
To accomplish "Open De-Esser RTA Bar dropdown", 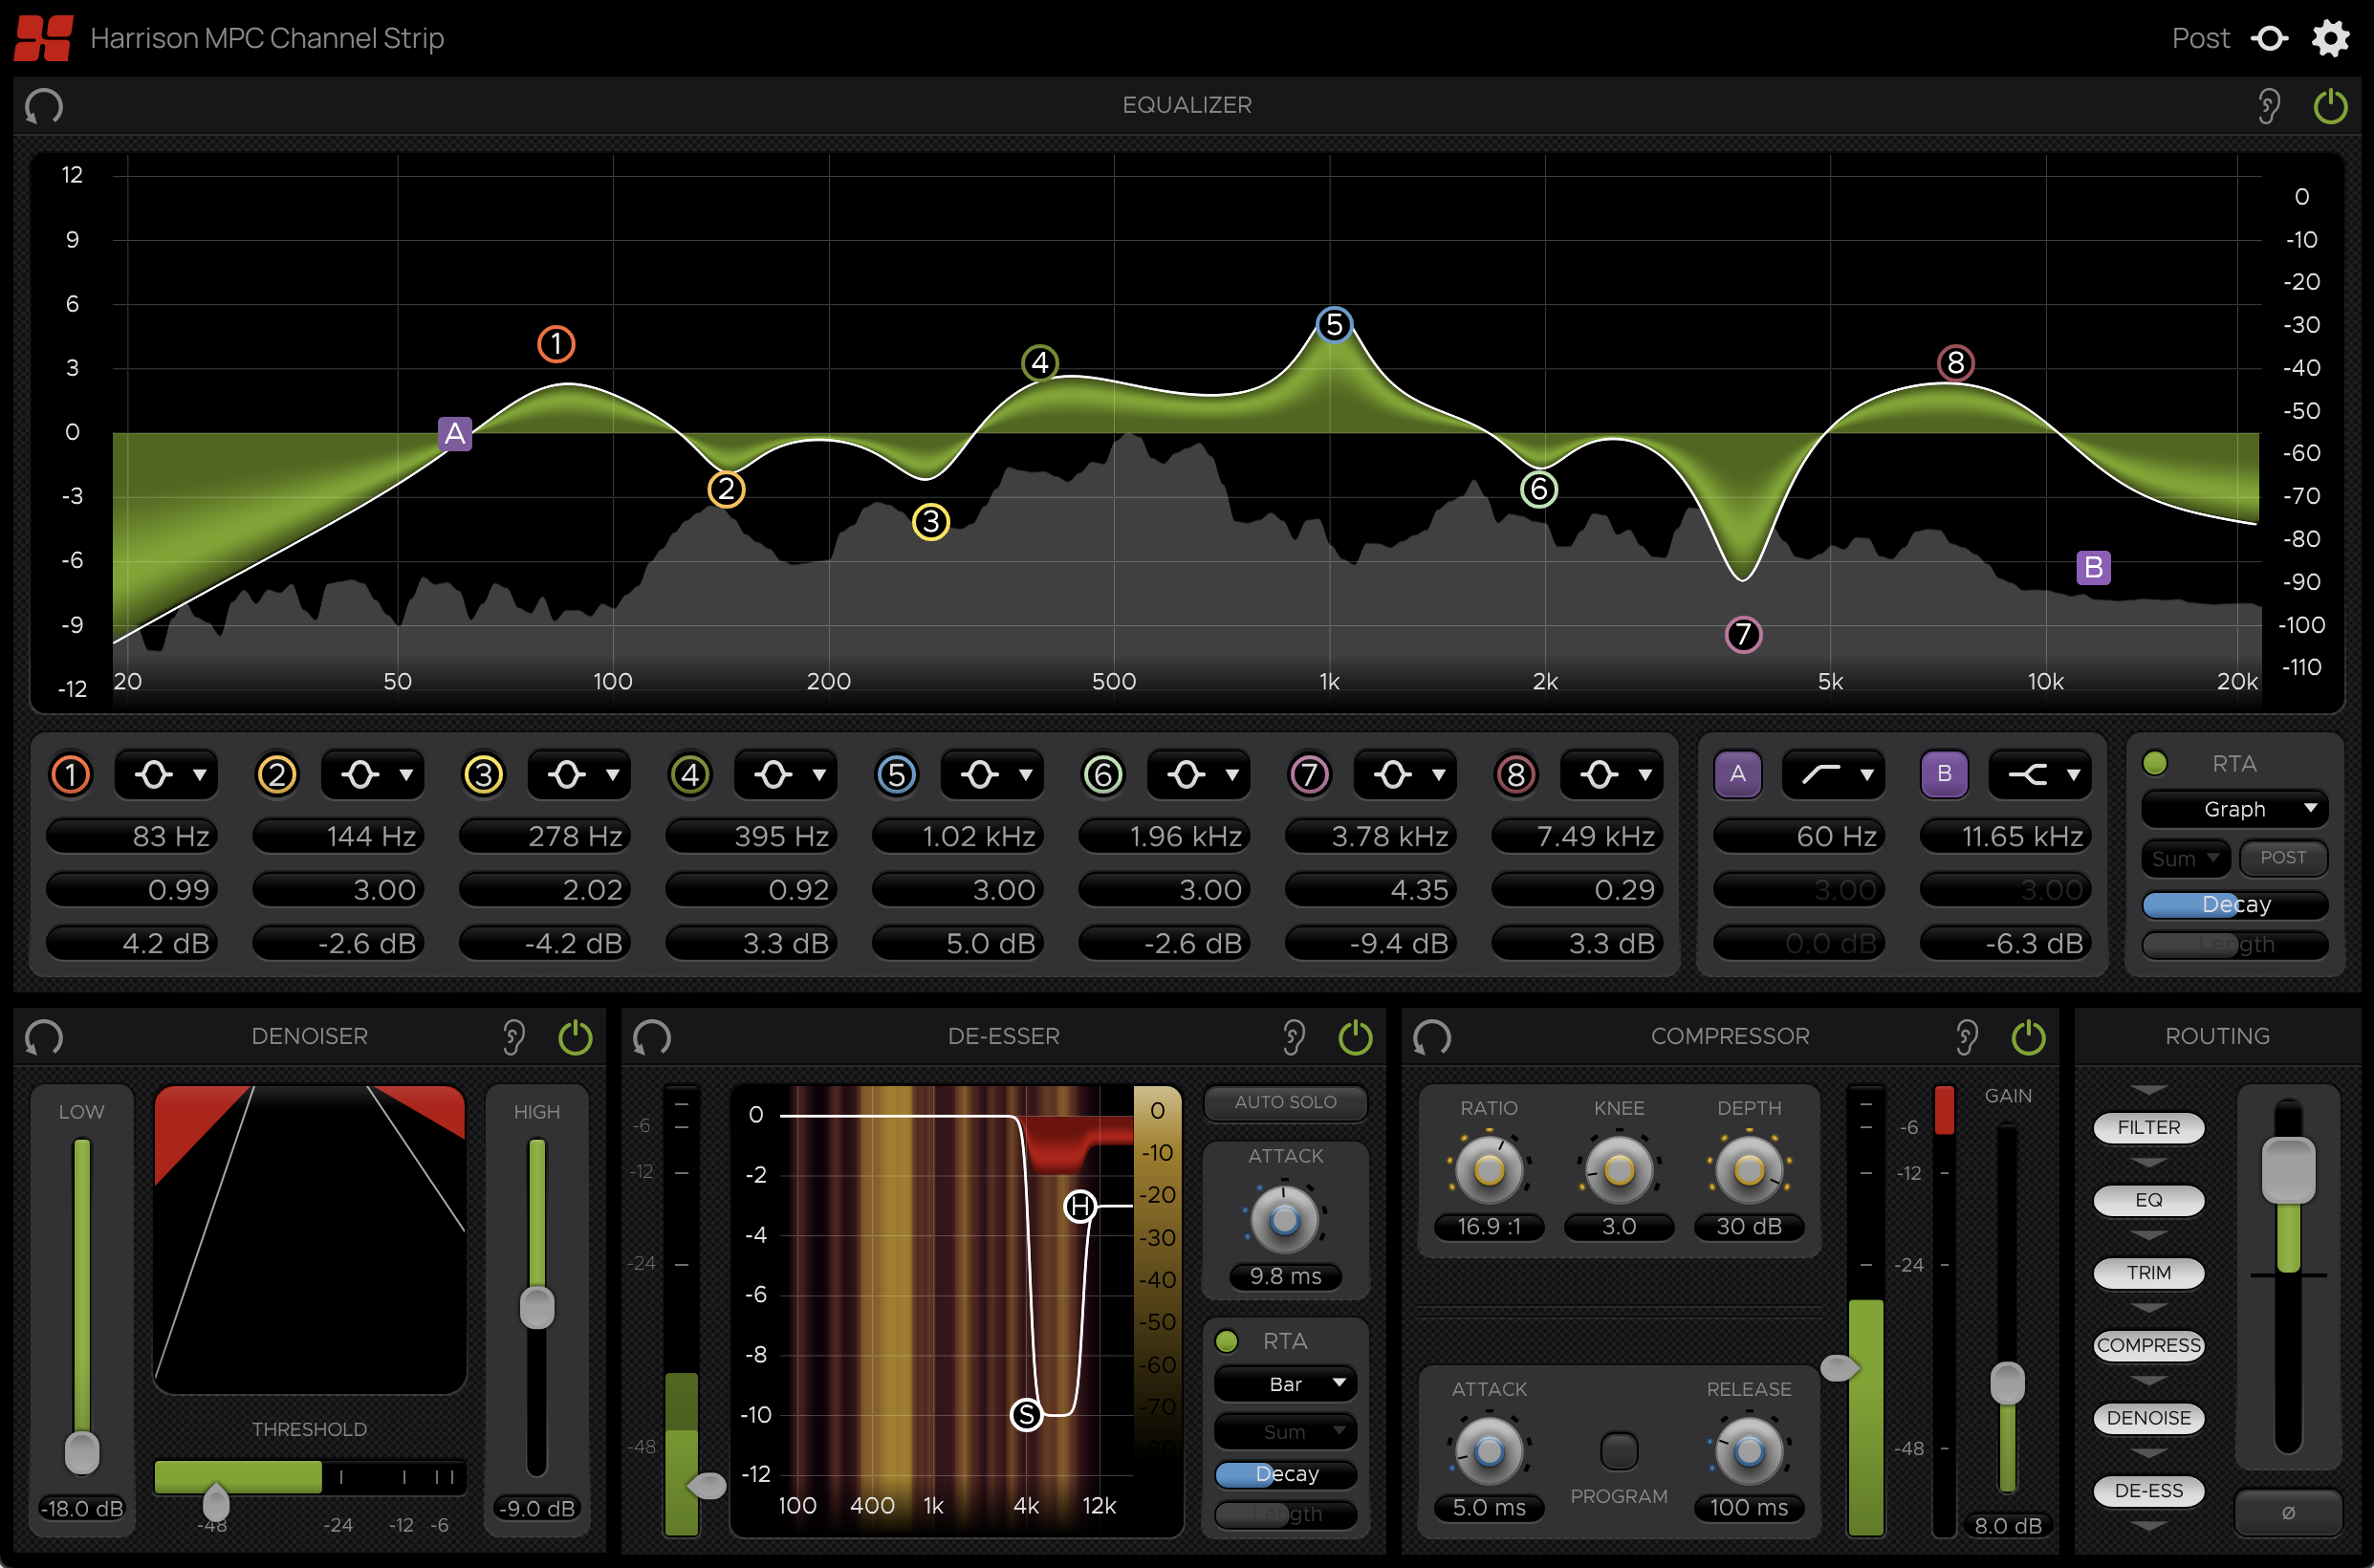I will pyautogui.click(x=1285, y=1383).
